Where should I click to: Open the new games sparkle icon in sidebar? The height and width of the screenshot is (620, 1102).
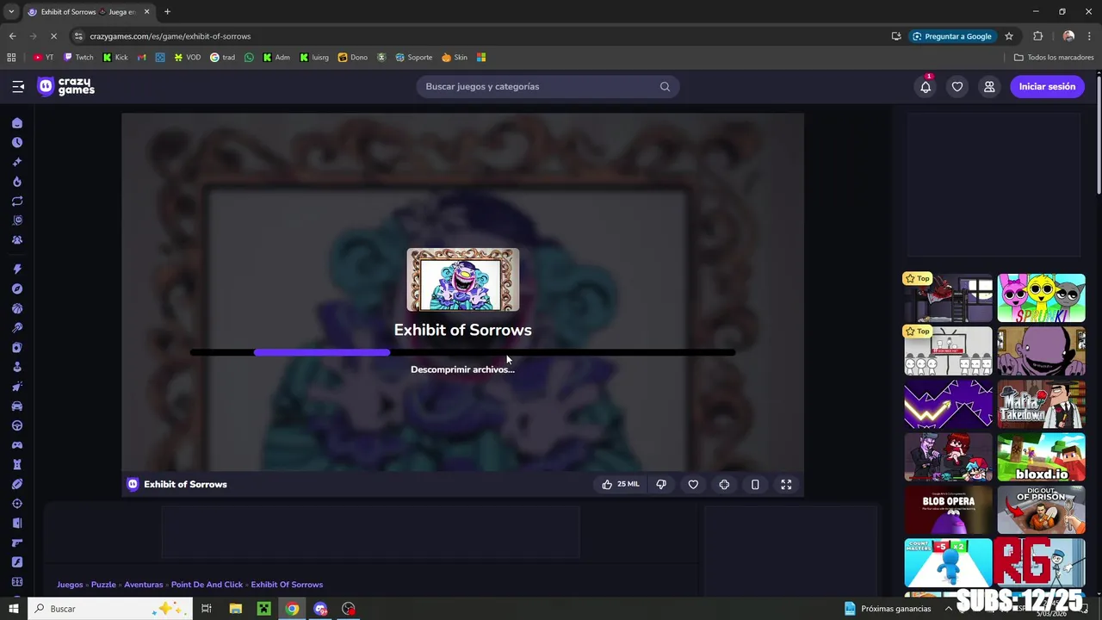click(x=17, y=162)
